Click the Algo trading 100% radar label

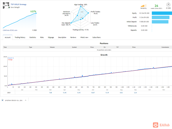81,5
